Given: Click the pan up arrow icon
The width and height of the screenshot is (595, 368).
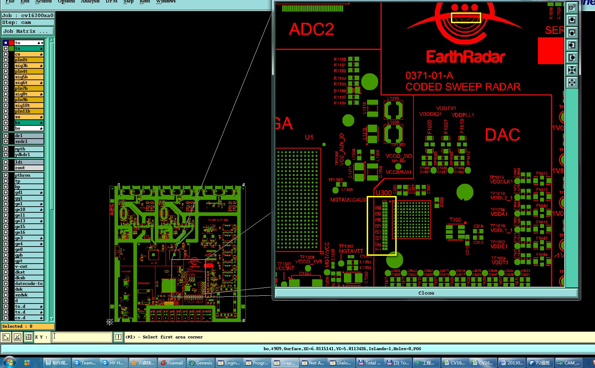Looking at the screenshot, I should [x=572, y=20].
